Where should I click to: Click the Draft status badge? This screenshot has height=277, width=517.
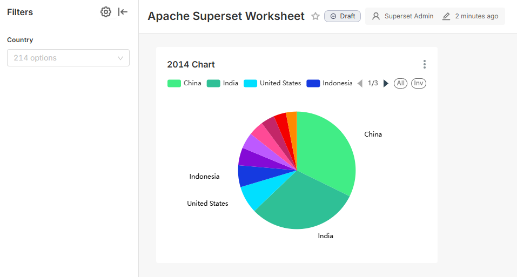tap(343, 16)
